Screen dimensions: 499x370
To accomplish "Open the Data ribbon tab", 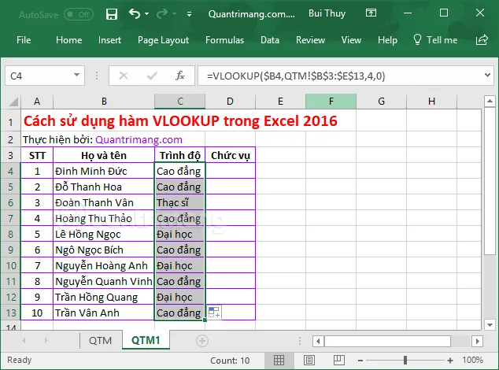I will click(x=270, y=40).
